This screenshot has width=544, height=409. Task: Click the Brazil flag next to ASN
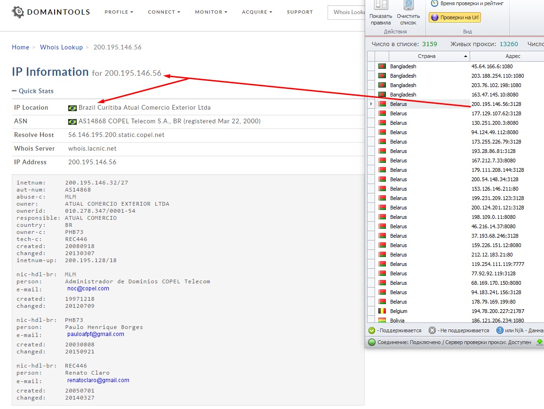pos(72,121)
